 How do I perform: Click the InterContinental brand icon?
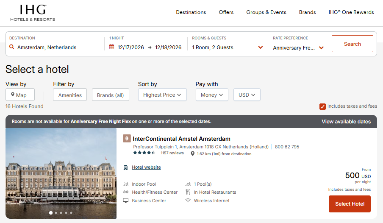point(127,138)
